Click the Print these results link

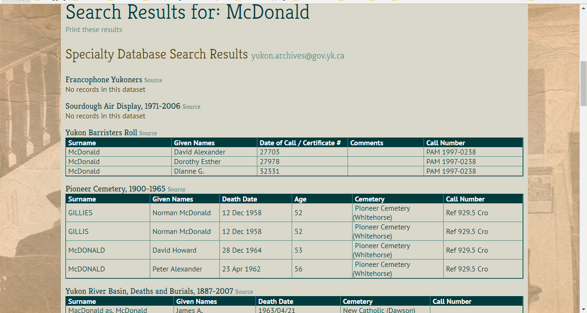click(93, 30)
